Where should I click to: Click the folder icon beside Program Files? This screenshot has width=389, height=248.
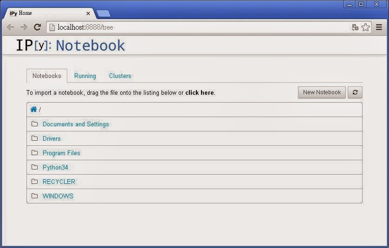[34, 152]
